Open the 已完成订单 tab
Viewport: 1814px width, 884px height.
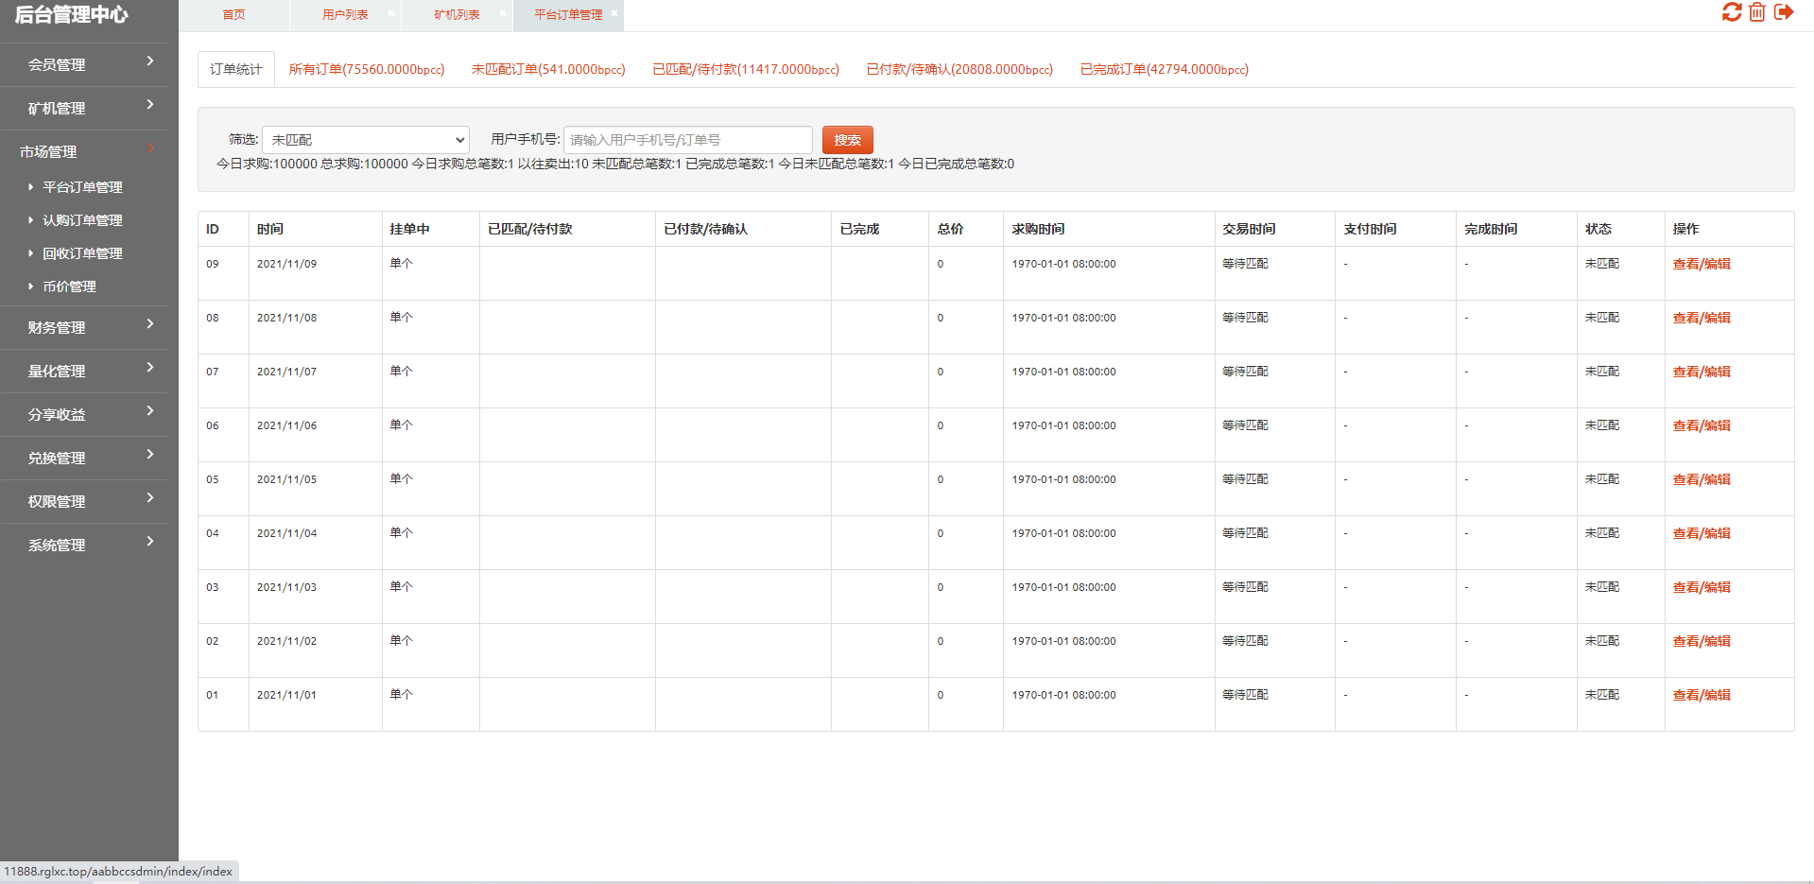pyautogui.click(x=1164, y=69)
